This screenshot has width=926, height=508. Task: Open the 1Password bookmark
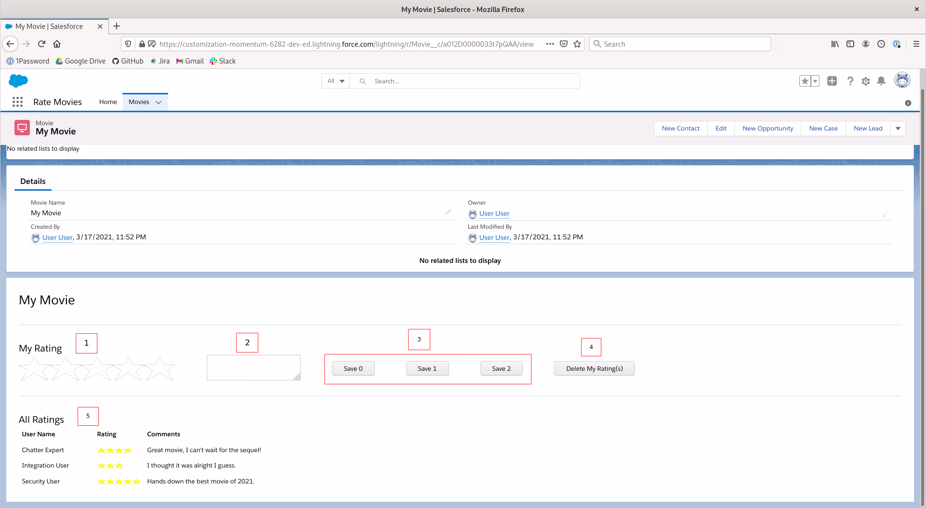tap(28, 61)
